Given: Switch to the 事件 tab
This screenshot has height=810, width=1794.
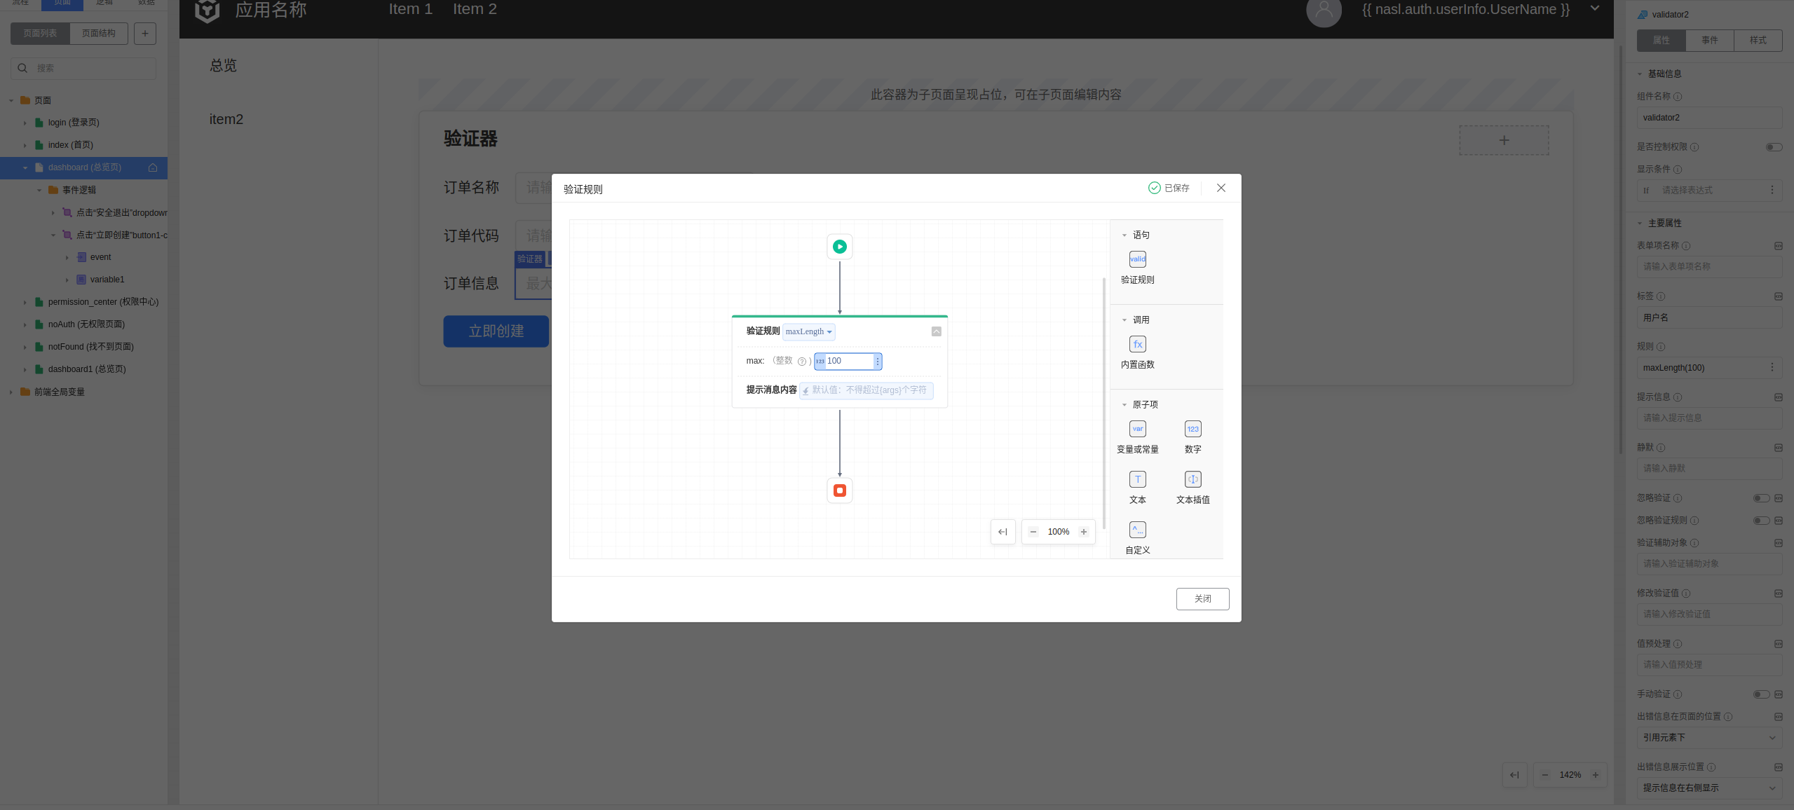Looking at the screenshot, I should 1709,41.
